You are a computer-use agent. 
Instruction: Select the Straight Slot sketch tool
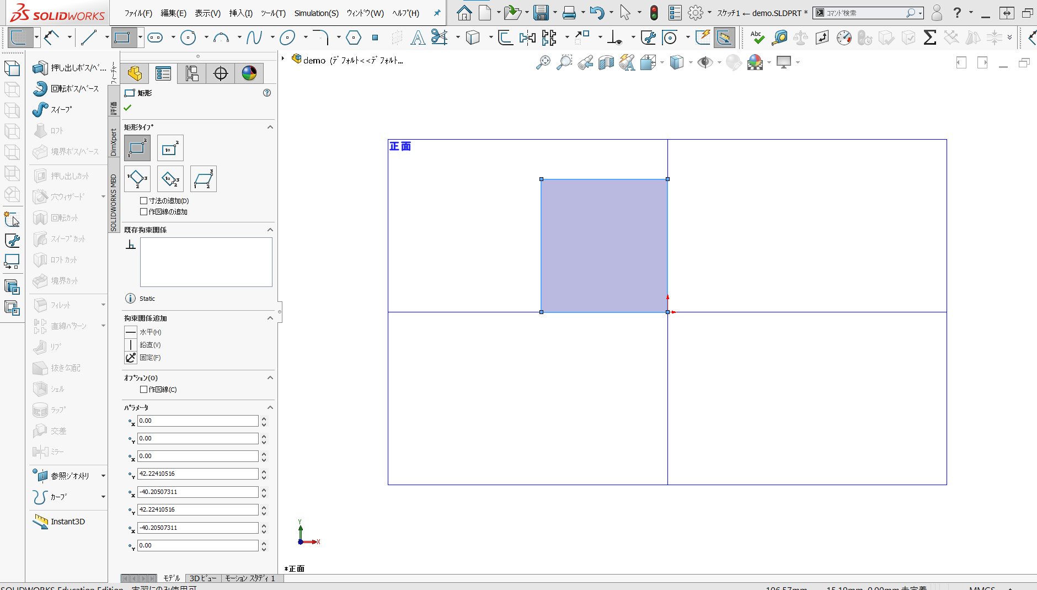[156, 38]
